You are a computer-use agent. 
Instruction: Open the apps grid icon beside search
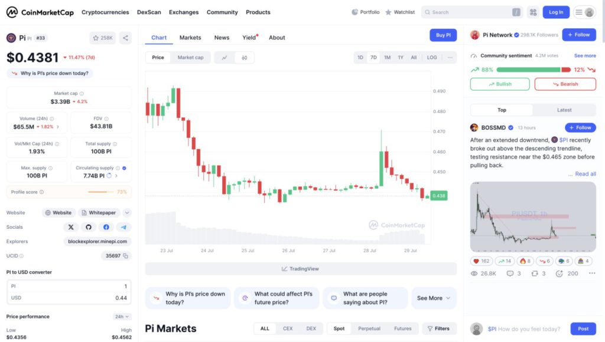pos(534,12)
